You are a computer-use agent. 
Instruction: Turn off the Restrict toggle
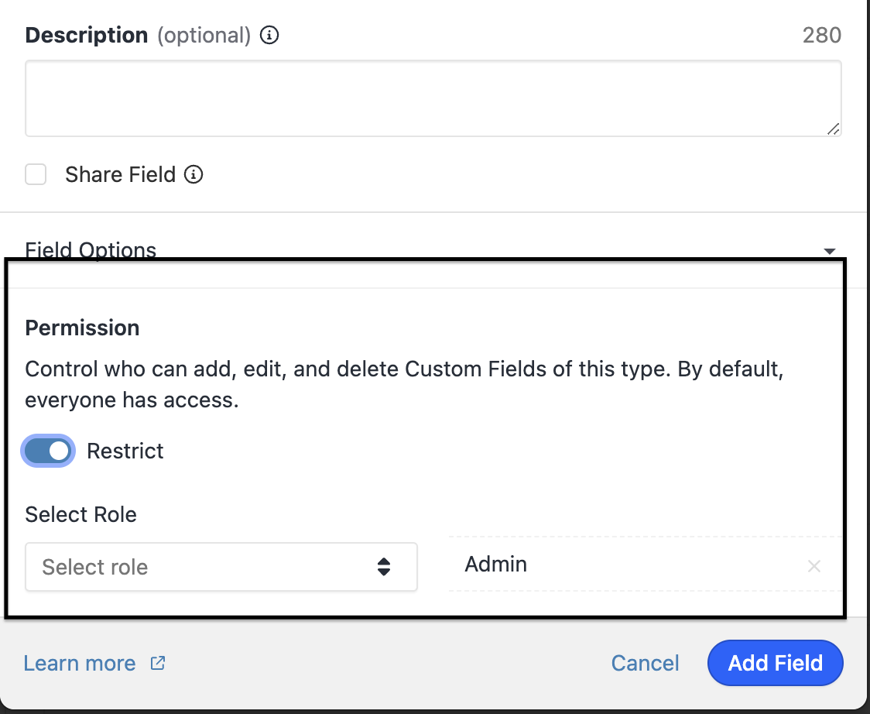tap(49, 451)
